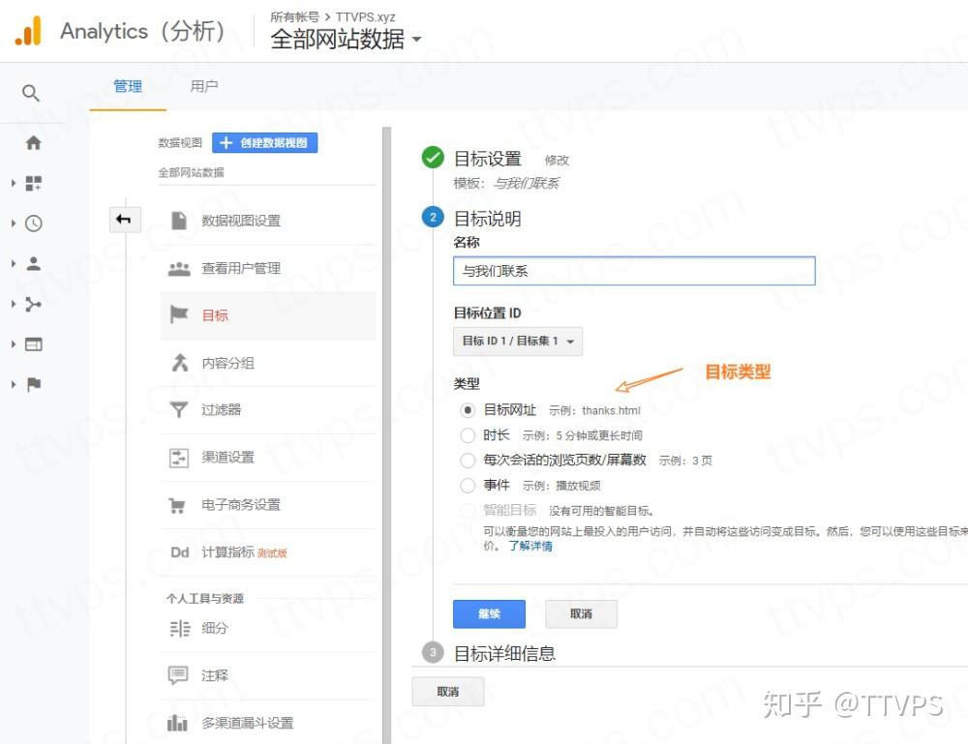The height and width of the screenshot is (744, 968).
Task: Select the 目标网址 goal type radio button
Action: (468, 409)
